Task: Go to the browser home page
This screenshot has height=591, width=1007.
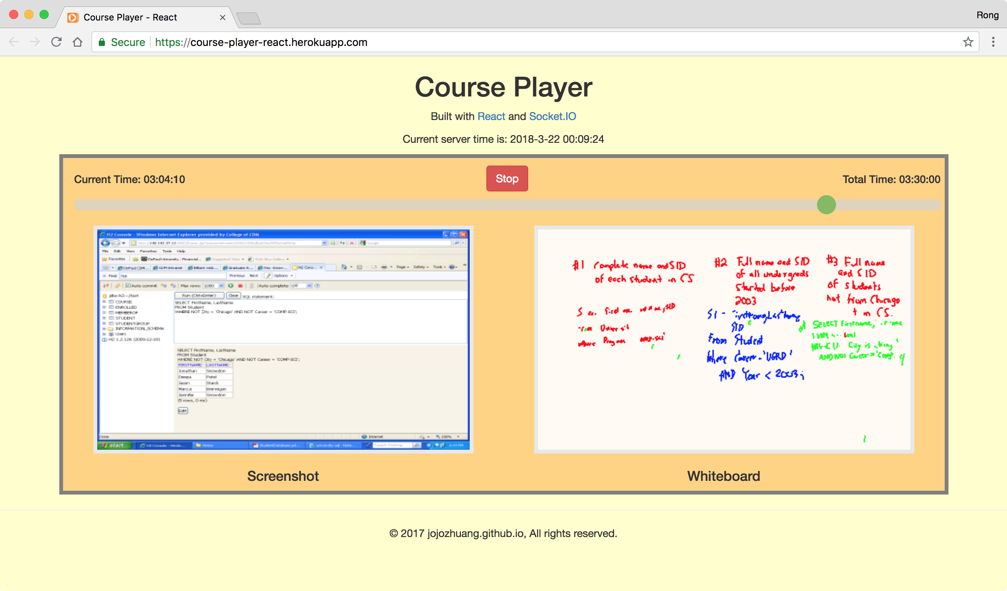Action: tap(78, 42)
